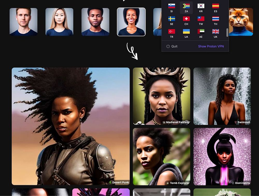The width and height of the screenshot is (259, 196).
Task: Select the UK flag
Action: (215, 31)
